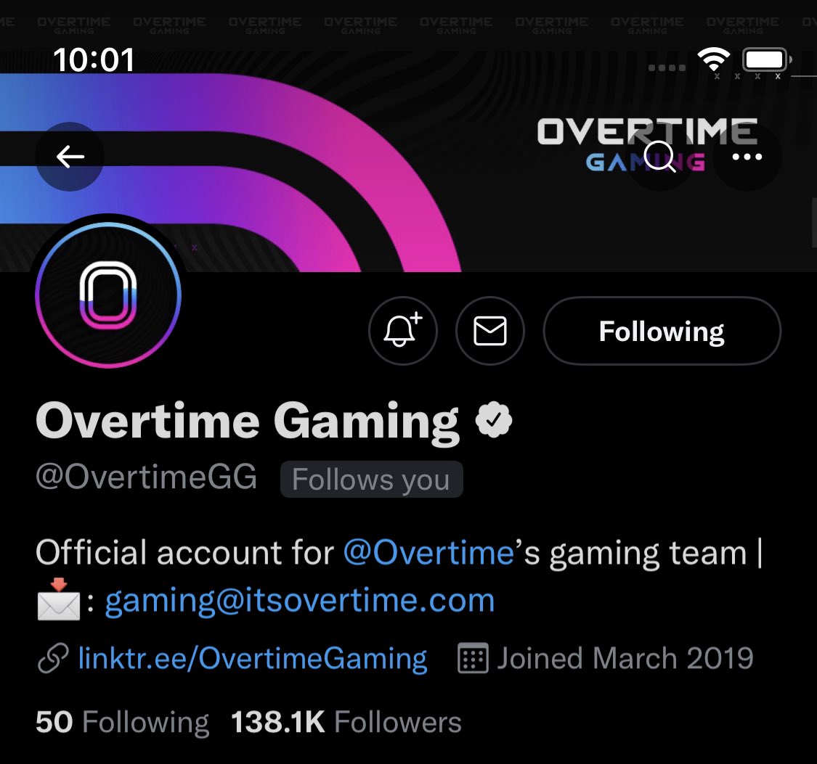View the 50 Following list

click(x=123, y=723)
